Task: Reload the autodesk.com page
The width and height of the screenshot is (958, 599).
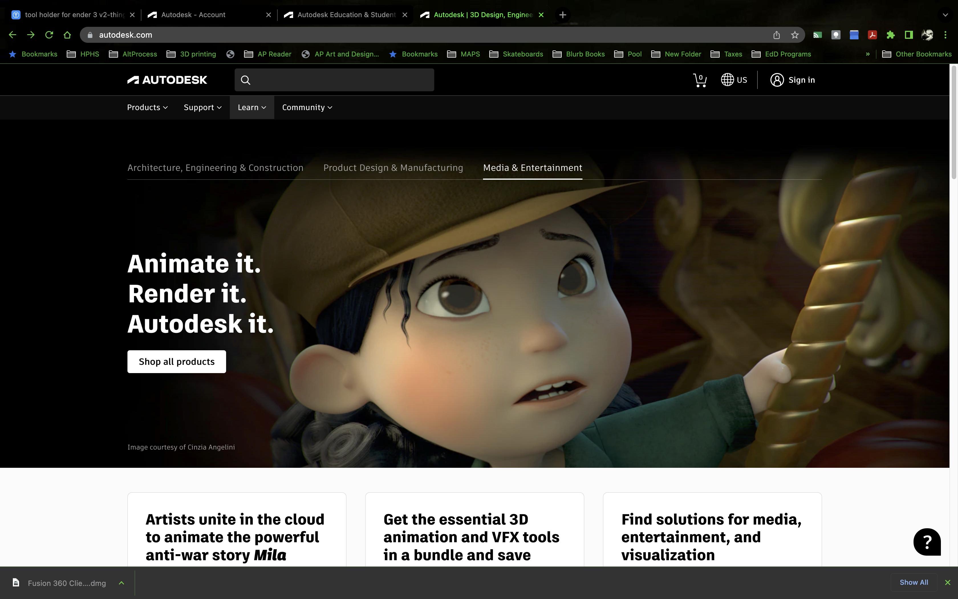Action: click(49, 35)
